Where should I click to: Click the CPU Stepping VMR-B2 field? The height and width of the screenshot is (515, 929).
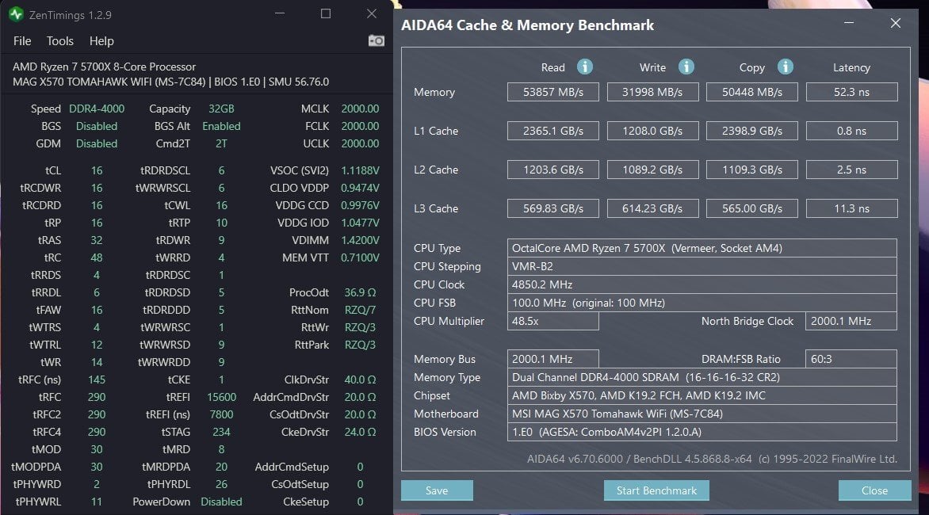point(702,266)
